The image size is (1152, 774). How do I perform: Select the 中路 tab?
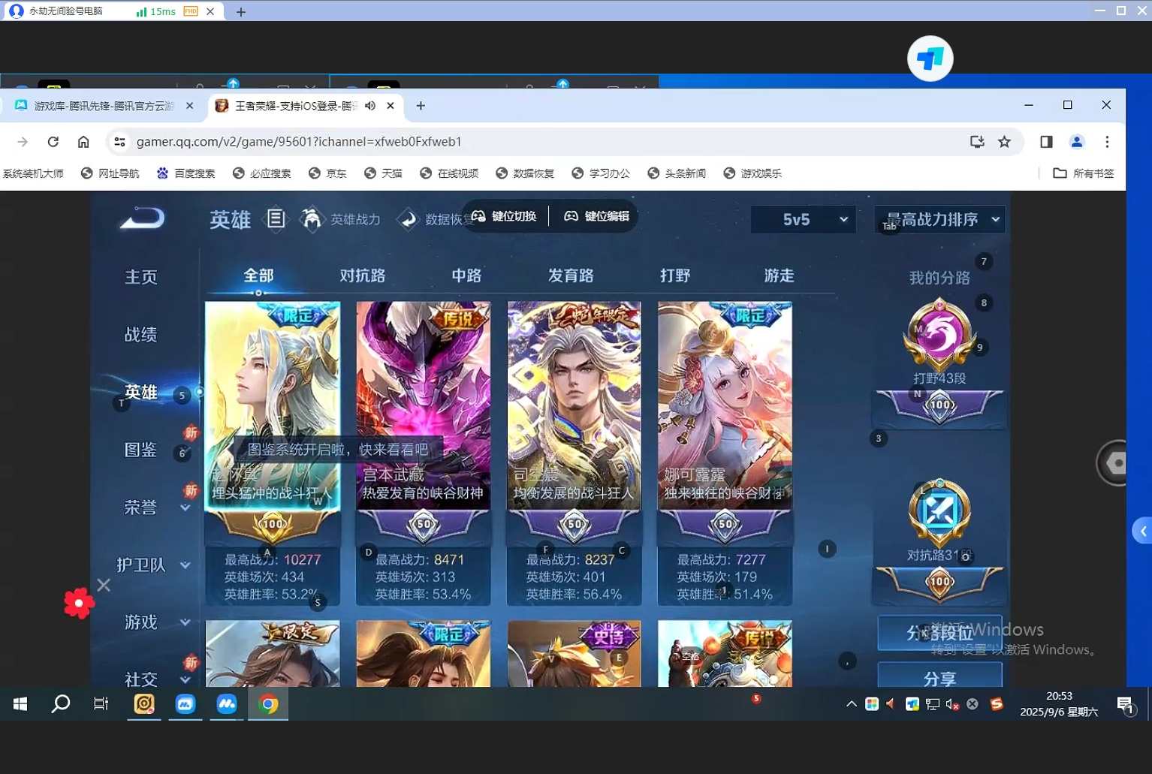466,276
